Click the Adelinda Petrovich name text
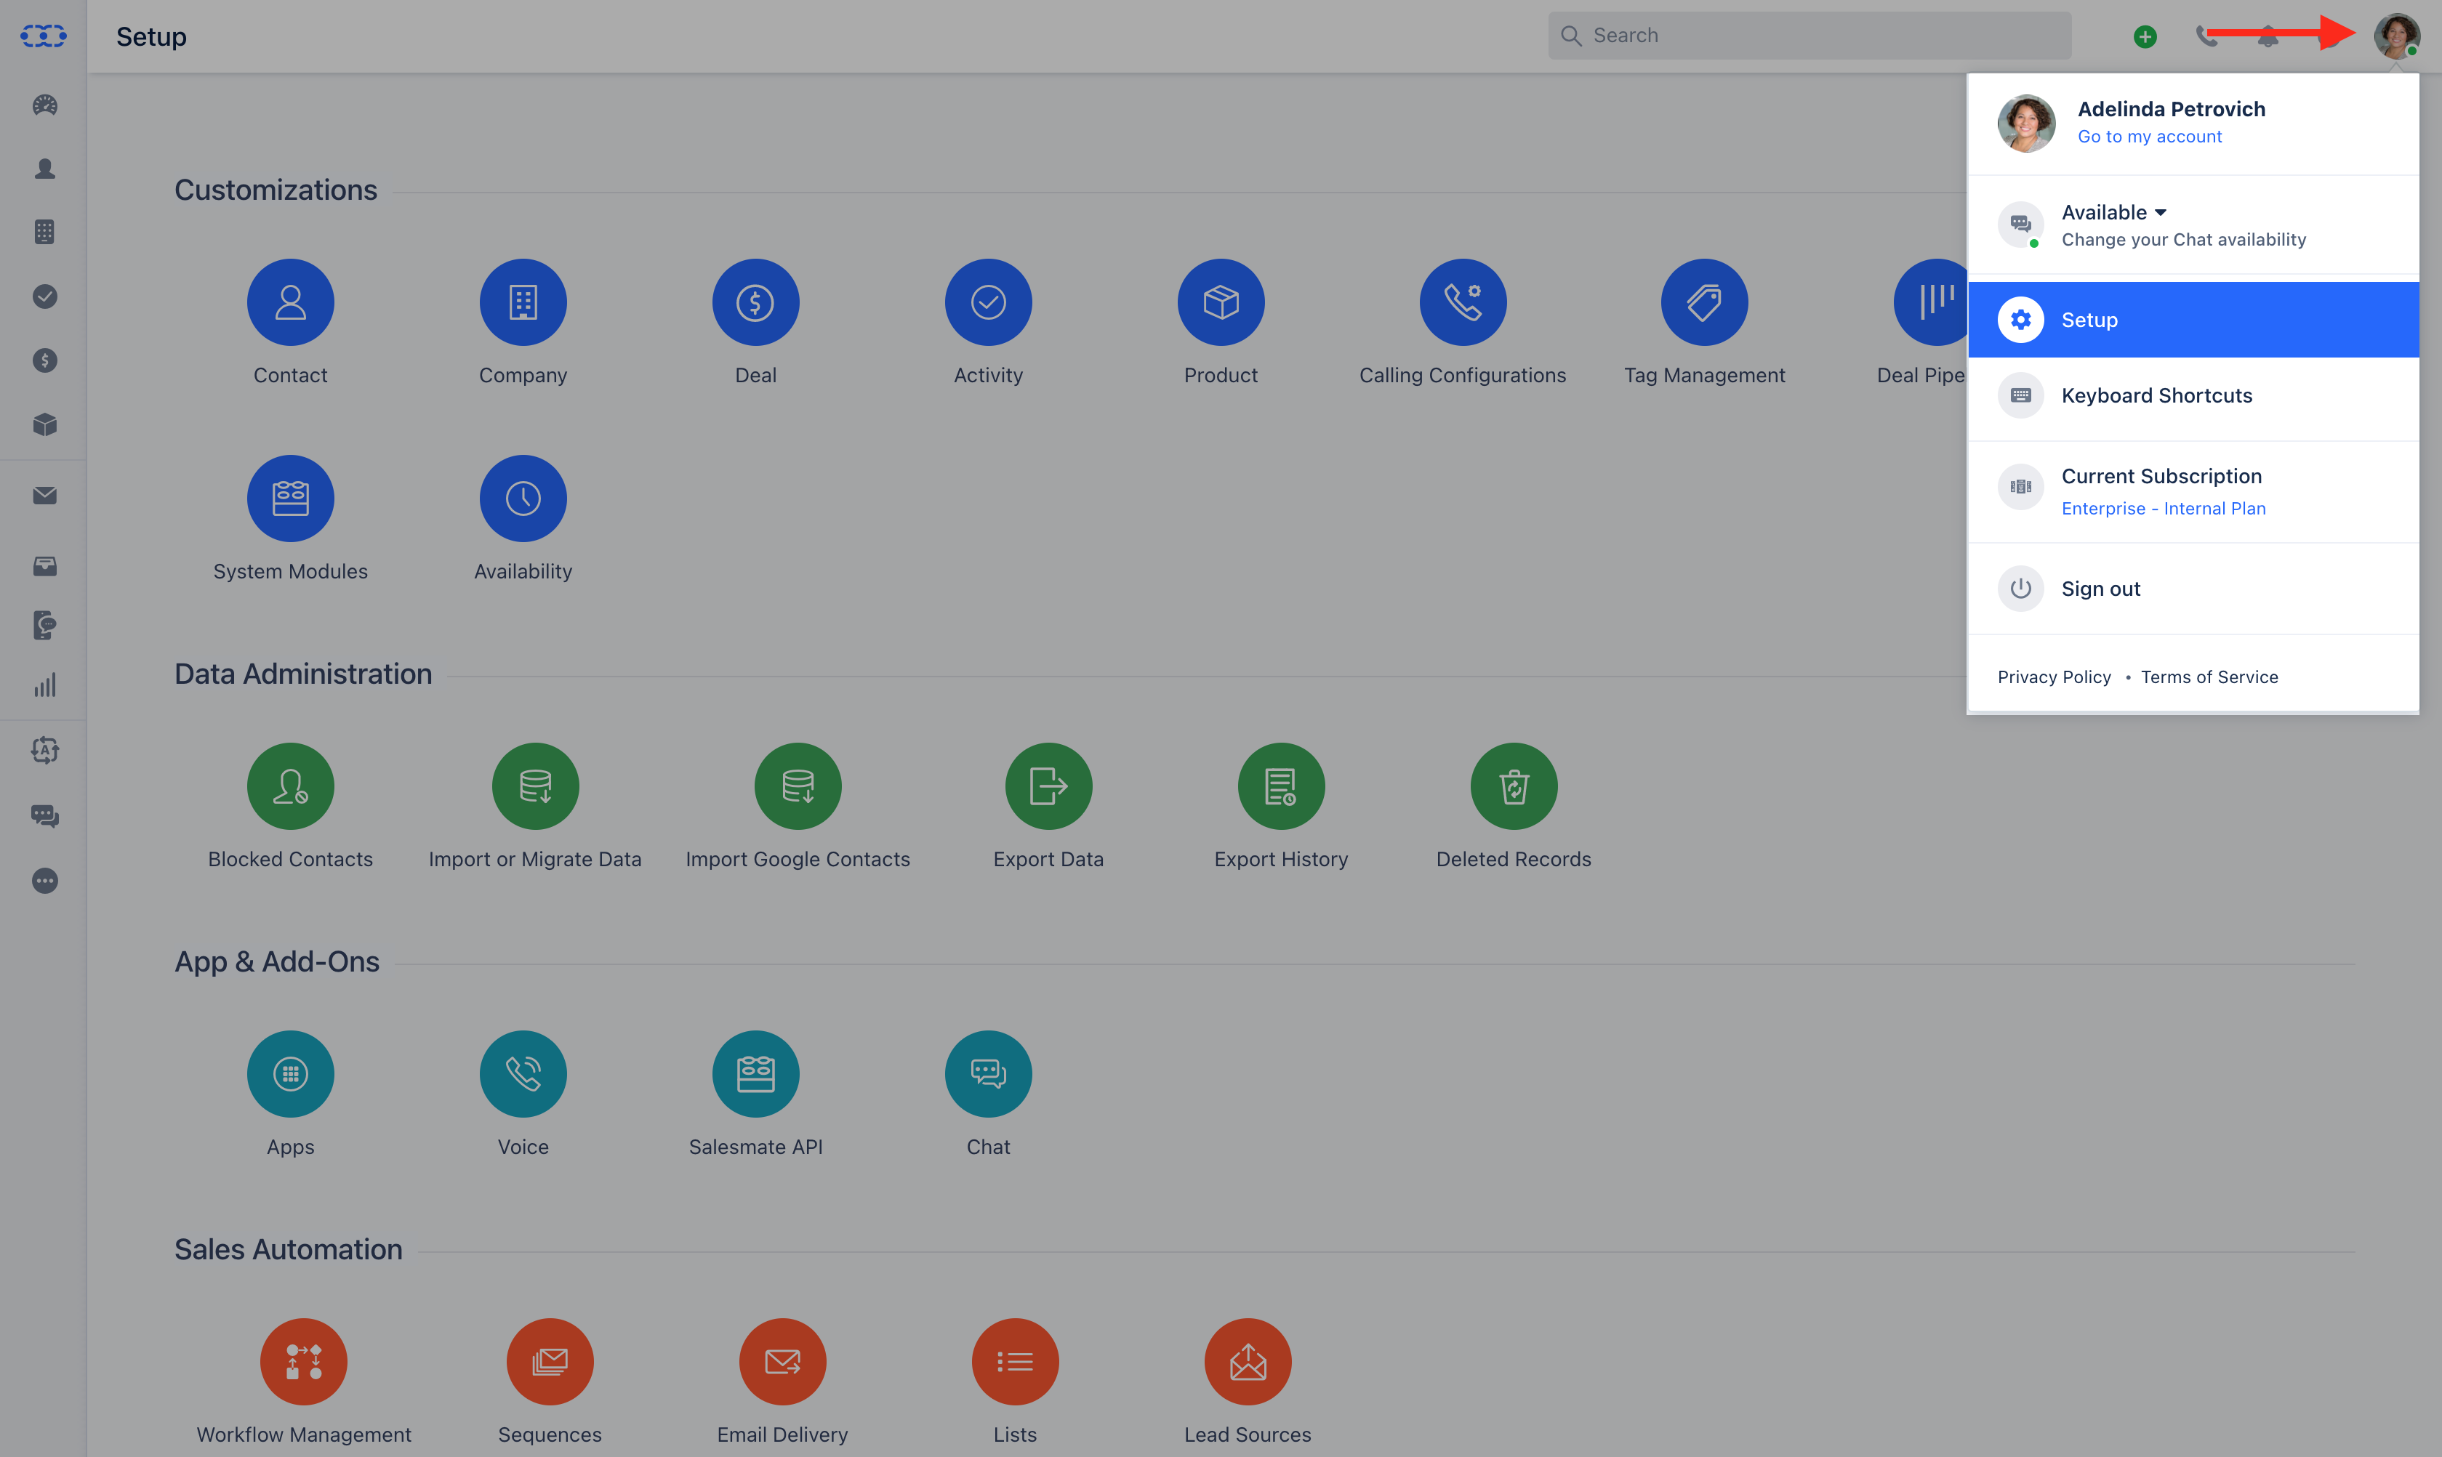 2171,109
